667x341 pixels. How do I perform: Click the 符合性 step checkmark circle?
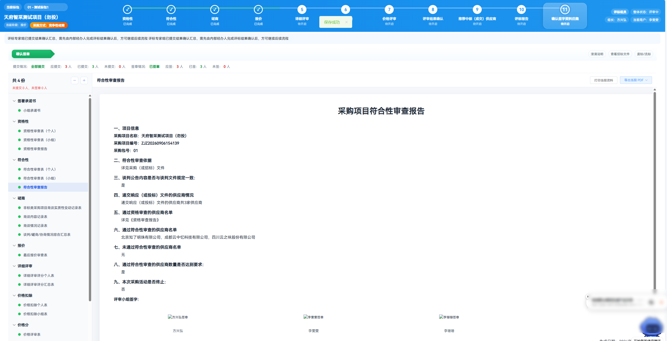[171, 10]
